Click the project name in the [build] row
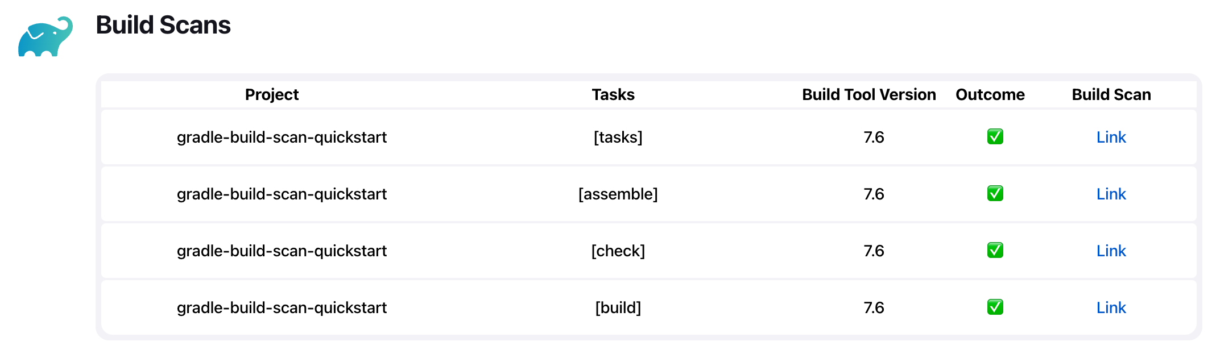Viewport: 1216px width, 358px height. 282,308
